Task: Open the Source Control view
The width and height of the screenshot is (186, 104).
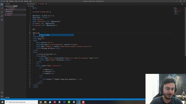Action: [x=2, y=12]
